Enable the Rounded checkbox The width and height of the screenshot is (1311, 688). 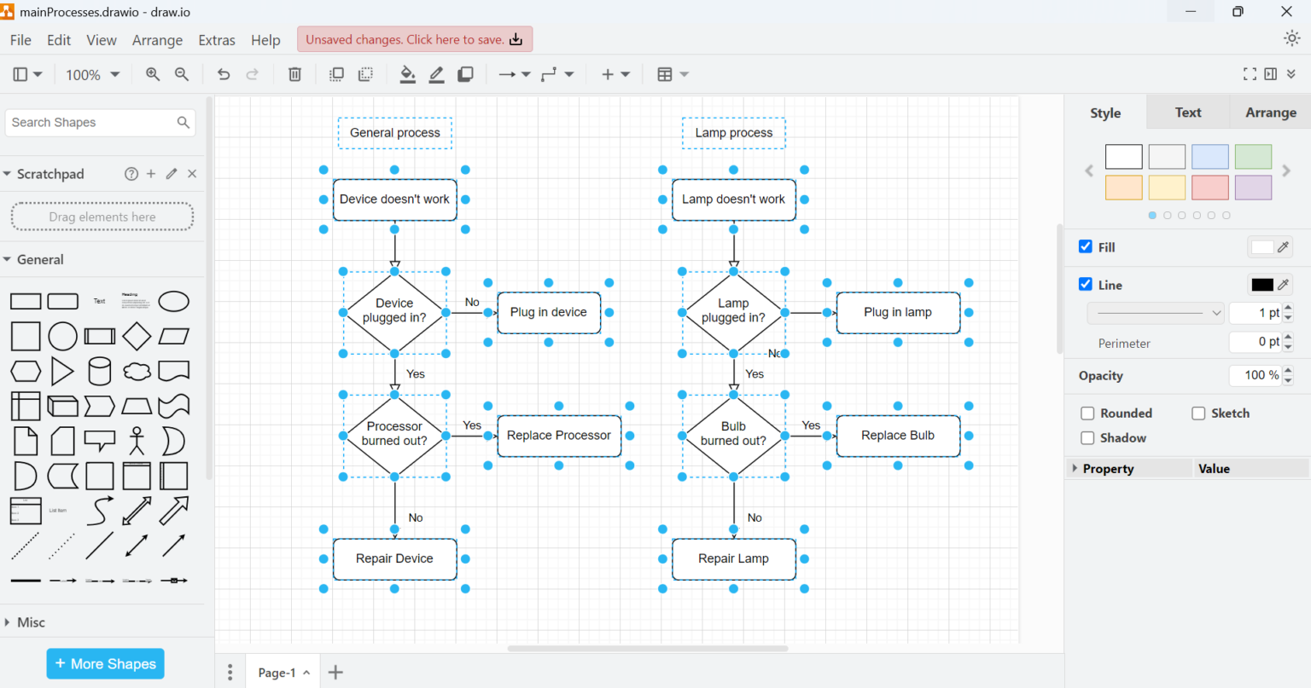tap(1087, 413)
